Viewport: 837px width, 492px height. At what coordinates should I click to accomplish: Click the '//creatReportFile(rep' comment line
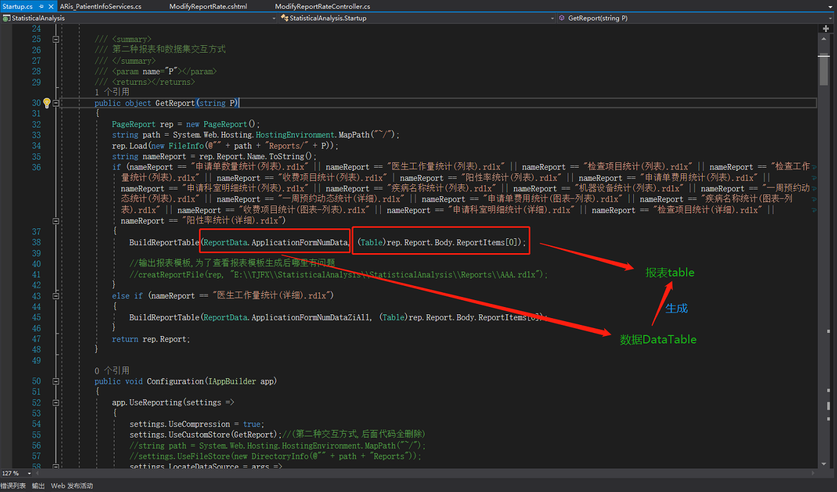point(339,275)
